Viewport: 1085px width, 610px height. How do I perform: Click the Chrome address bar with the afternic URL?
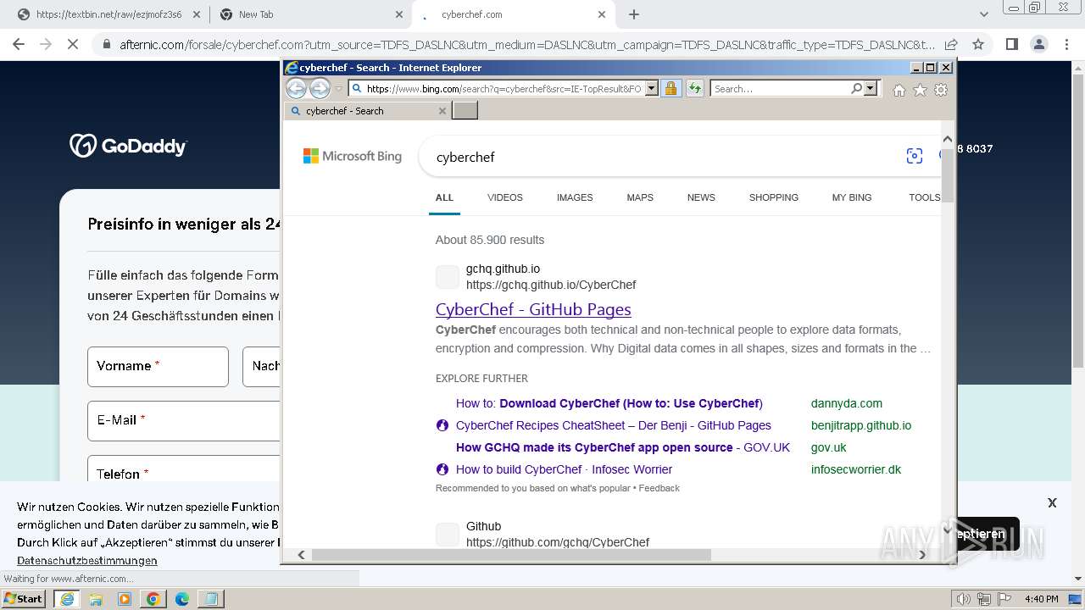(x=527, y=45)
